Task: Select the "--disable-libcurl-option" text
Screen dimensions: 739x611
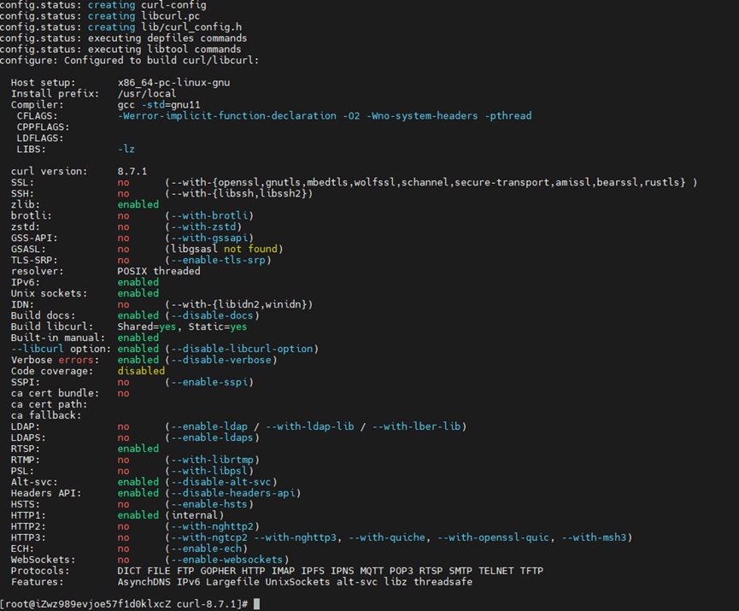Action: (x=242, y=349)
